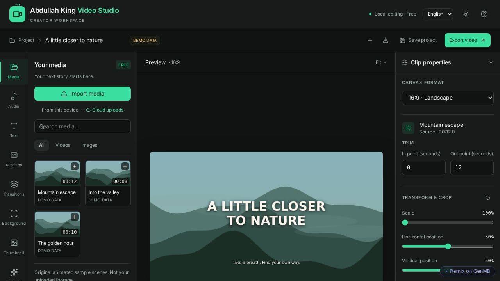This screenshot has width=500, height=281.
Task: Open the Transitions sidebar panel
Action: pos(14,189)
